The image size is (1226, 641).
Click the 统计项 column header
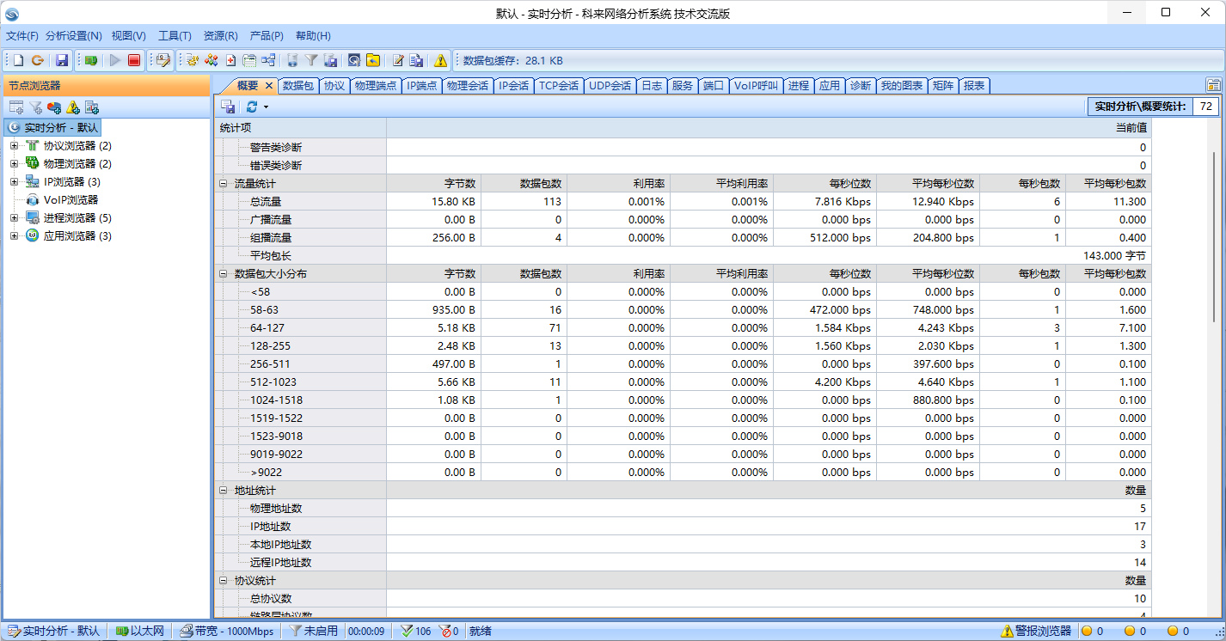click(300, 128)
